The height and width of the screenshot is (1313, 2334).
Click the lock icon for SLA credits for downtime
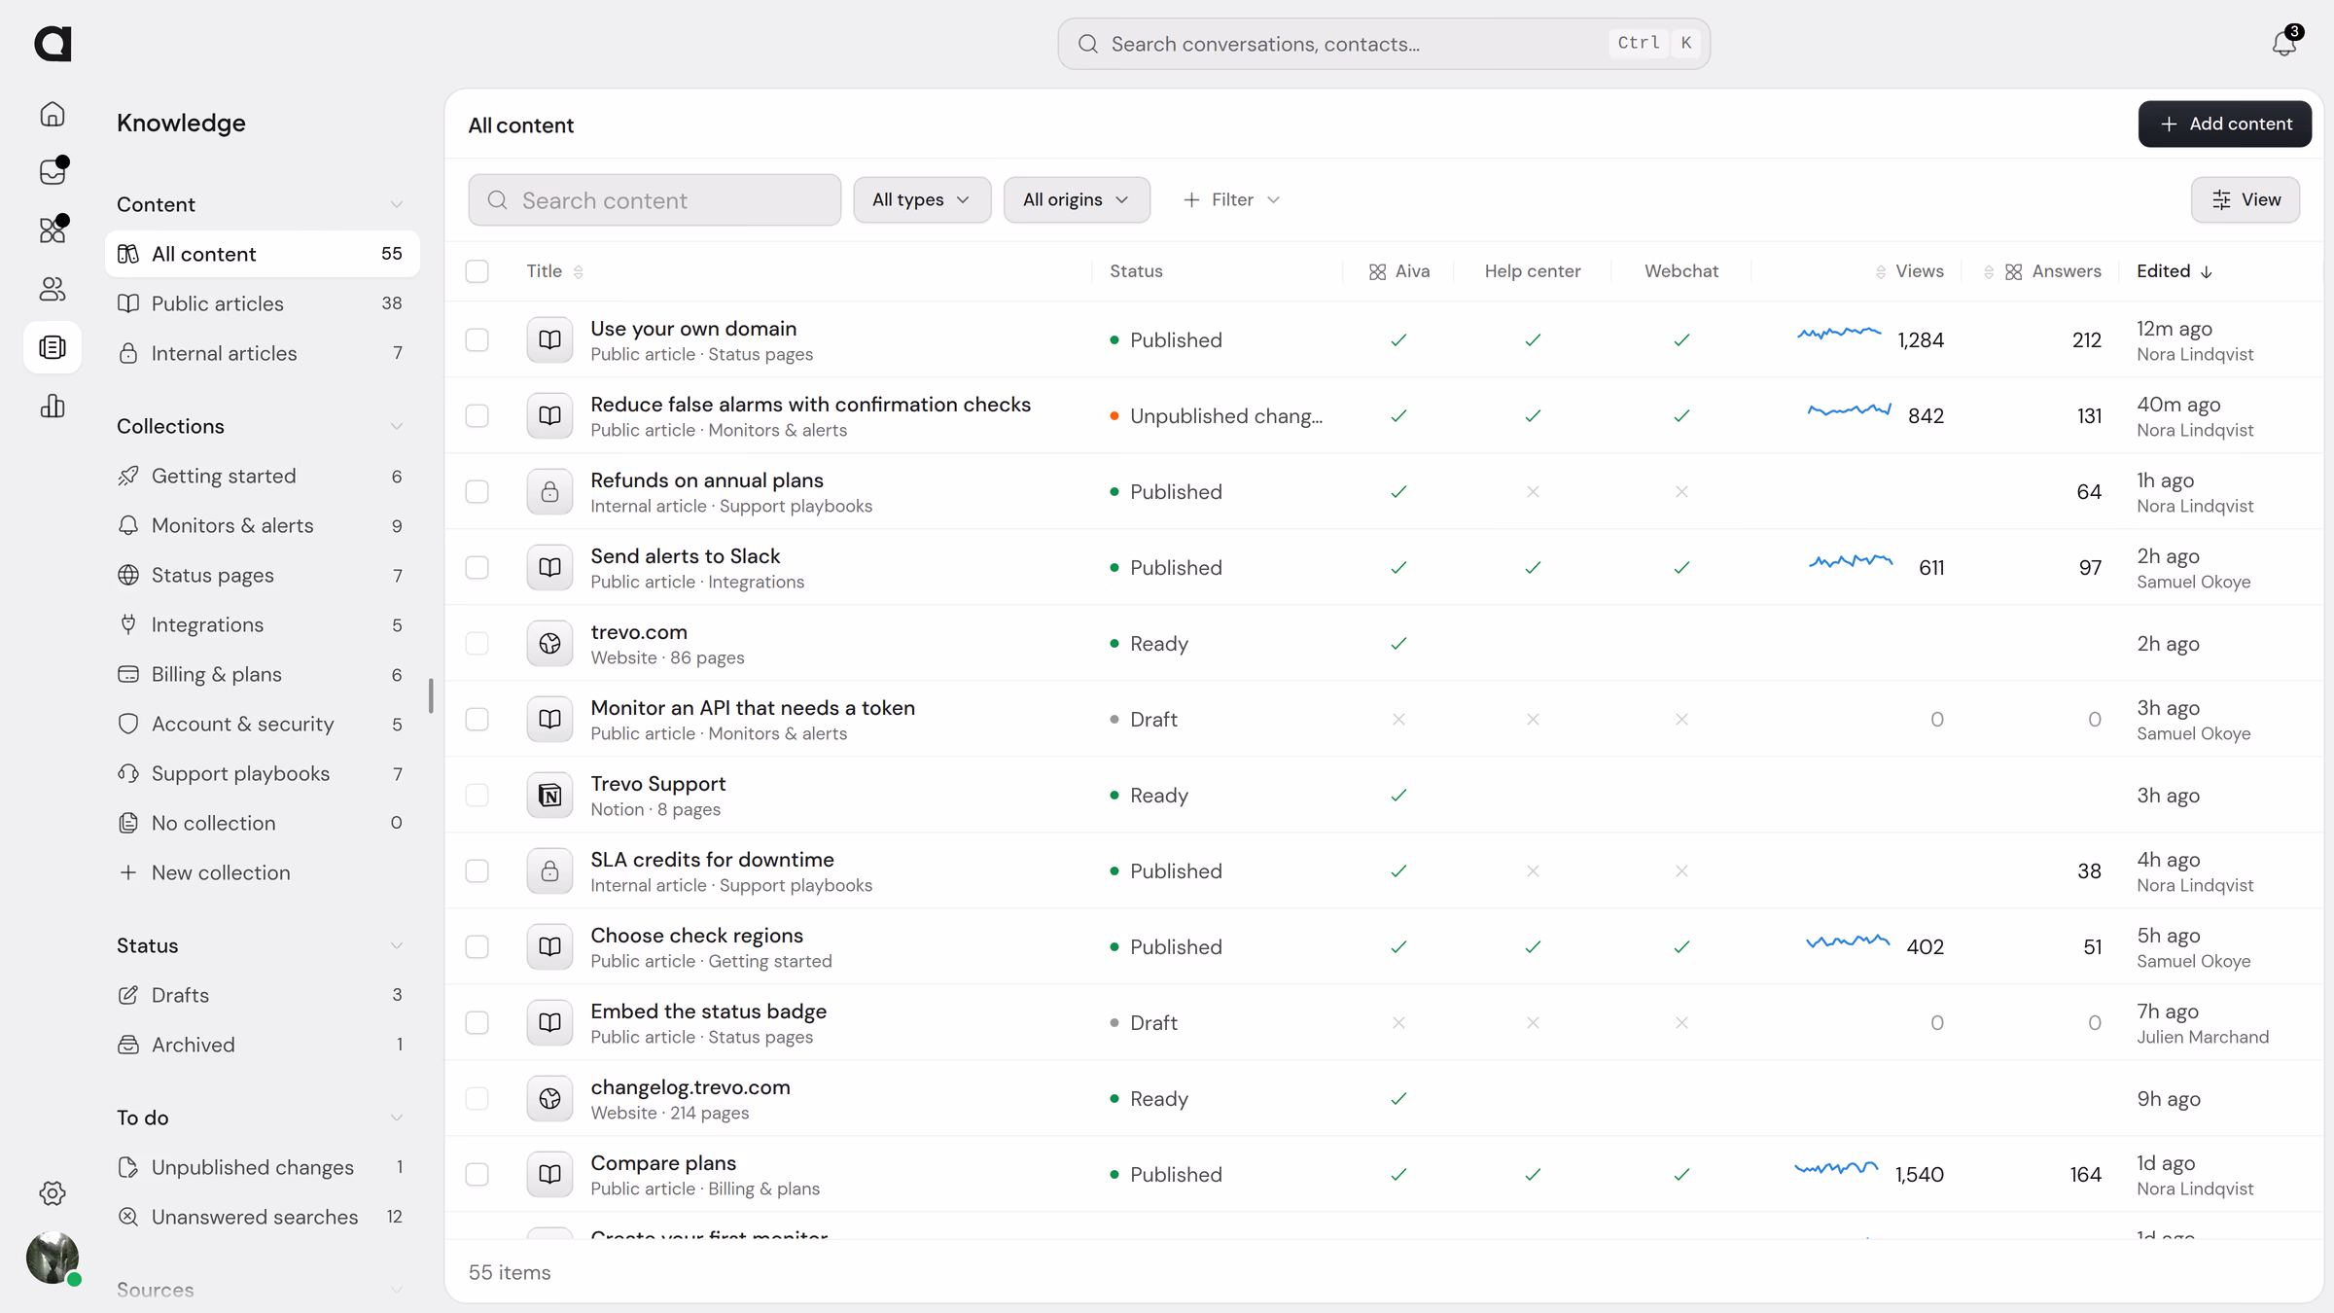[x=549, y=870]
